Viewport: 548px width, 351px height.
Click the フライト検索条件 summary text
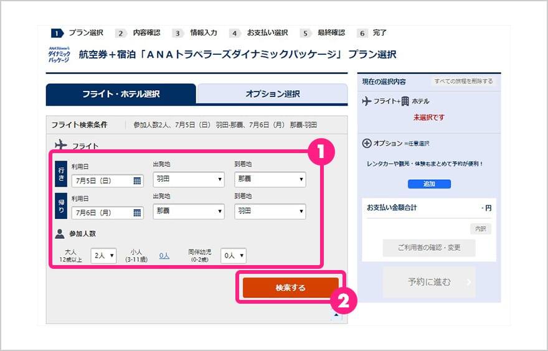(225, 125)
